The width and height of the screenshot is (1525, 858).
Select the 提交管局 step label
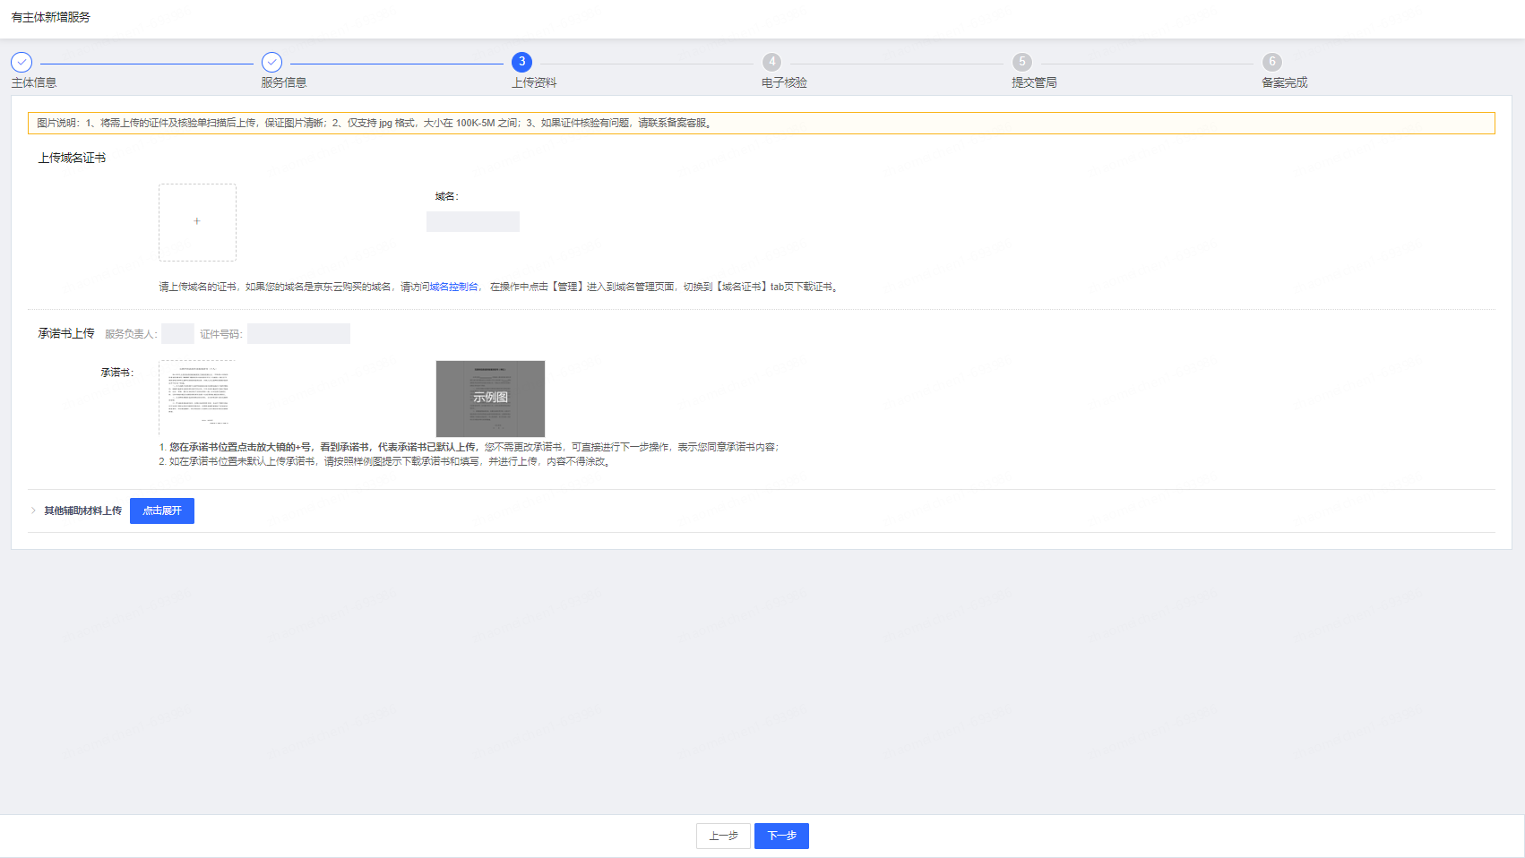(x=1034, y=82)
